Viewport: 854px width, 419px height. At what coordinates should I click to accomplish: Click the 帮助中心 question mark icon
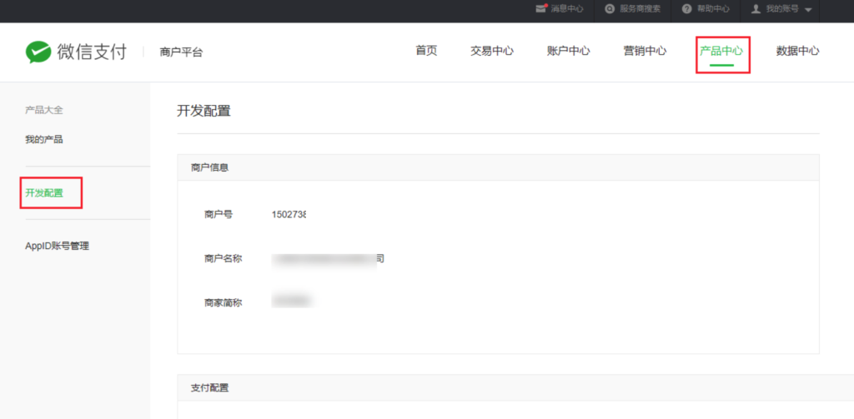[686, 9]
